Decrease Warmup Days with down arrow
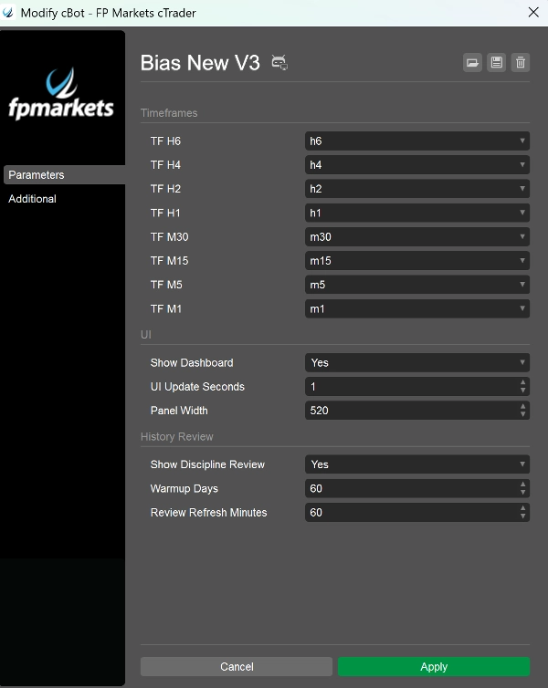The width and height of the screenshot is (548, 688). (522, 493)
